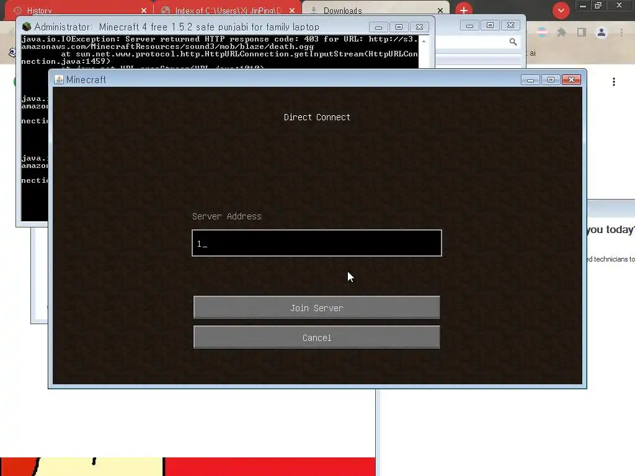The height and width of the screenshot is (476, 635).
Task: Restore the browser window size
Action: coord(598,6)
